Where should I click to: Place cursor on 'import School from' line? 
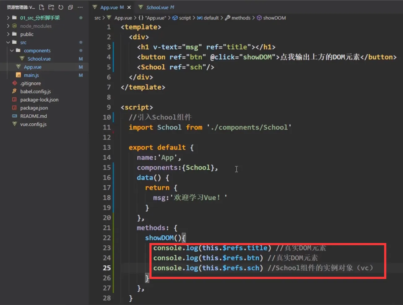pyautogui.click(x=210, y=127)
